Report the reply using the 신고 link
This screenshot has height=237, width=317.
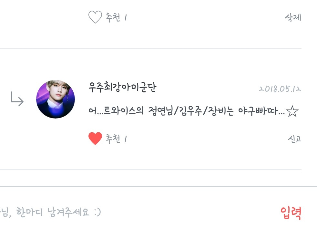point(294,139)
